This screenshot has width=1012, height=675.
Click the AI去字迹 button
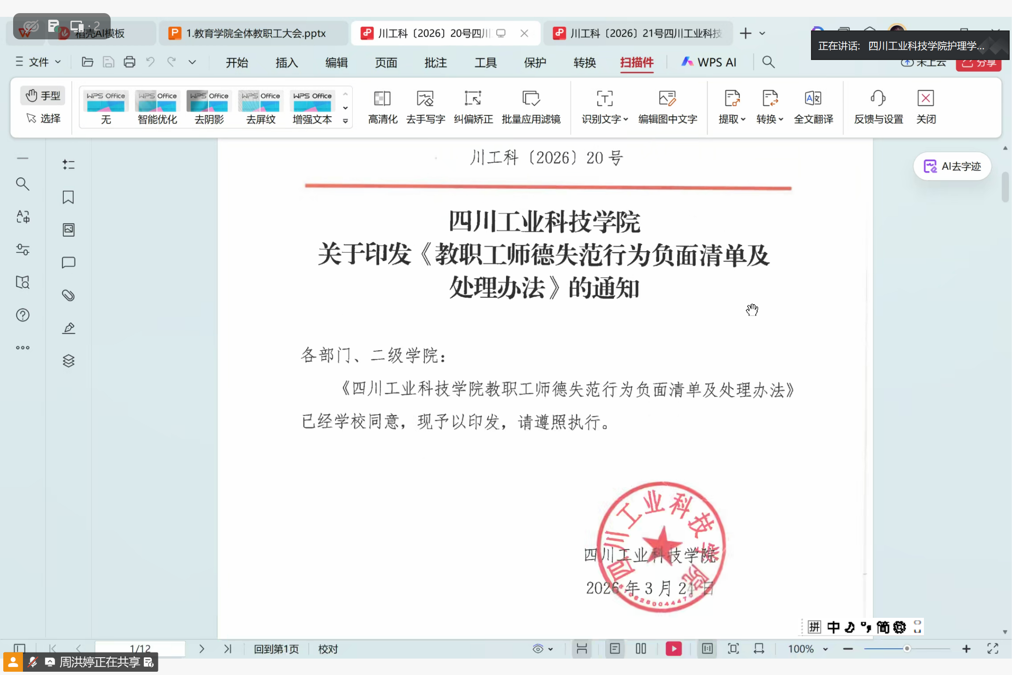[x=952, y=166]
